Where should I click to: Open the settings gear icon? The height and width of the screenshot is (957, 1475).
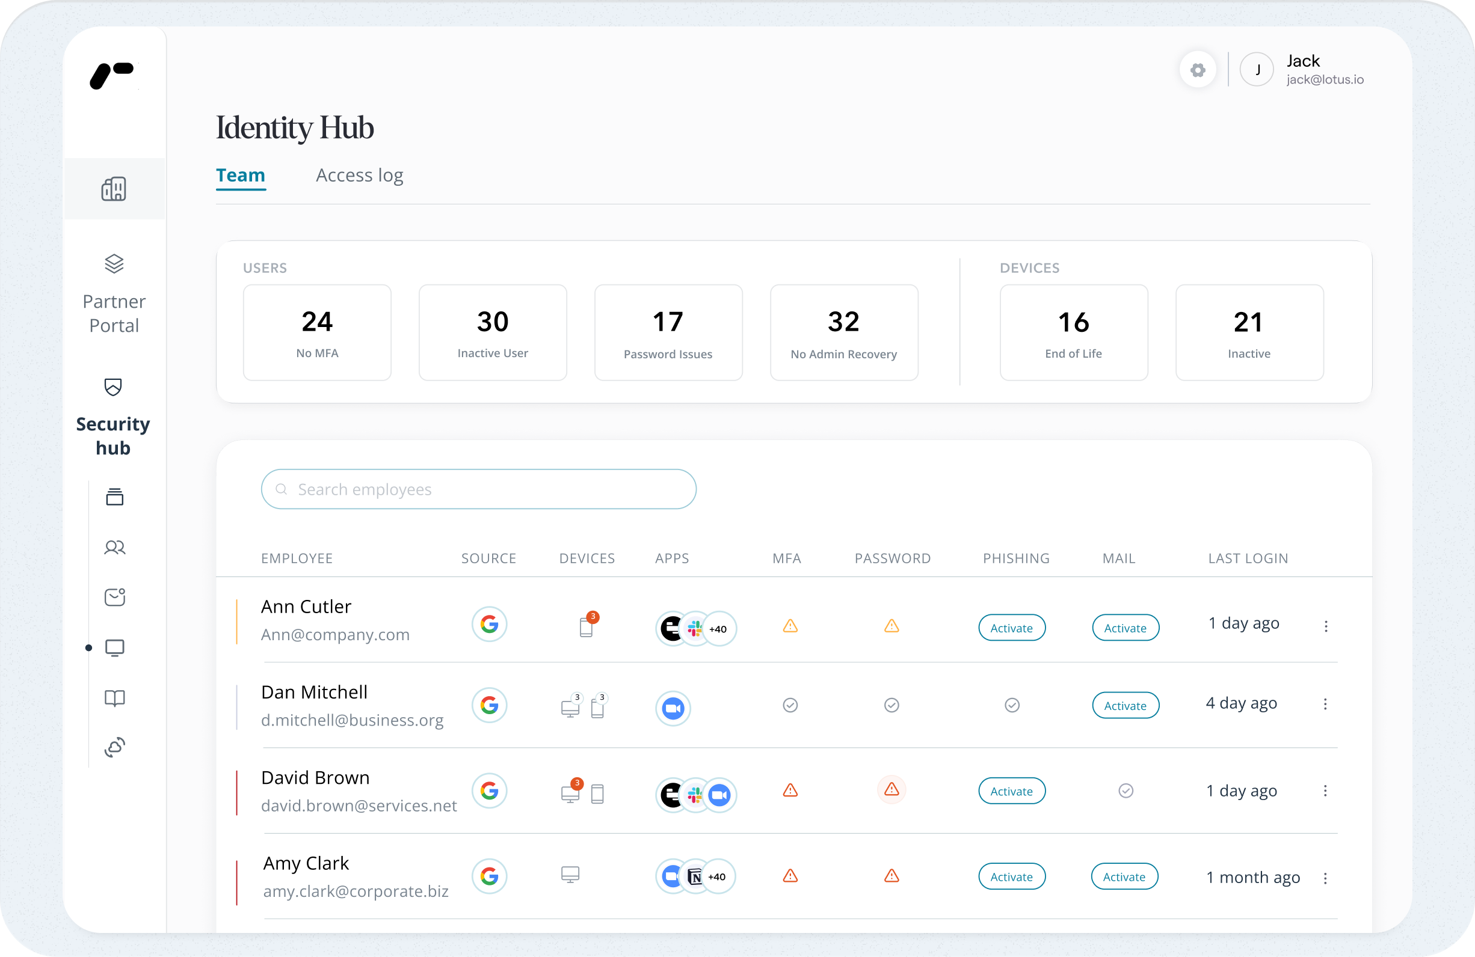[x=1197, y=70]
